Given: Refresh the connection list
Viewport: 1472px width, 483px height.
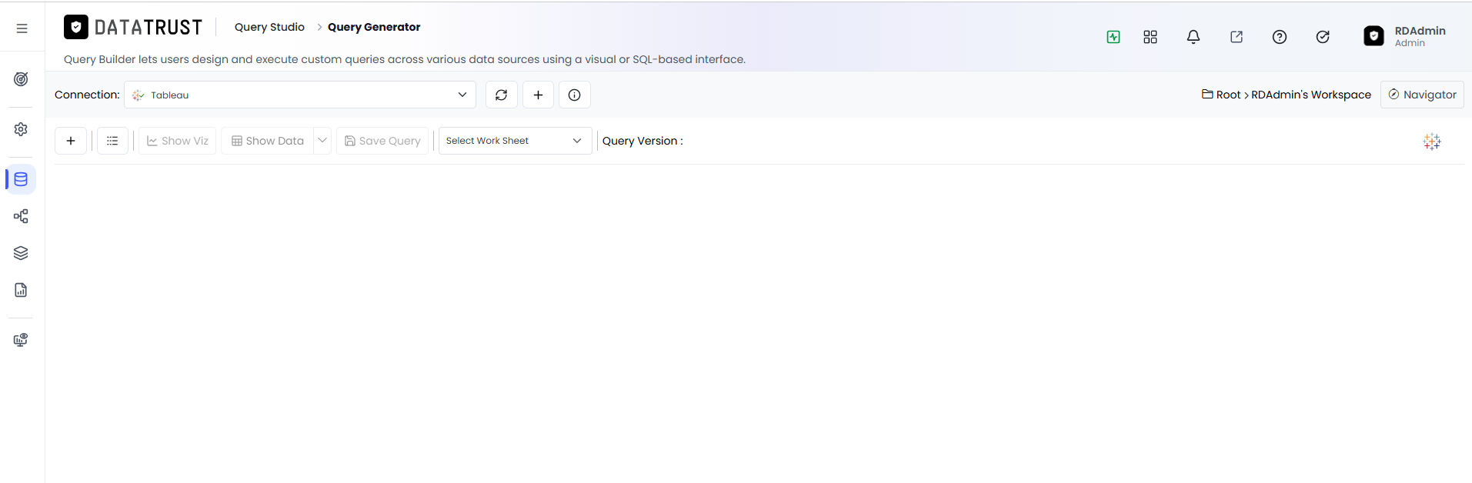Looking at the screenshot, I should [502, 95].
